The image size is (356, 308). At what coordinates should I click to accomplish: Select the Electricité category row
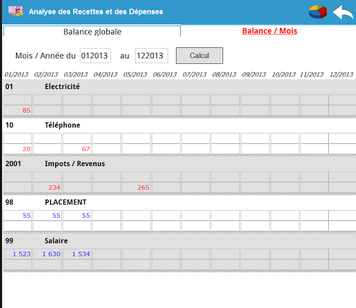(x=179, y=87)
